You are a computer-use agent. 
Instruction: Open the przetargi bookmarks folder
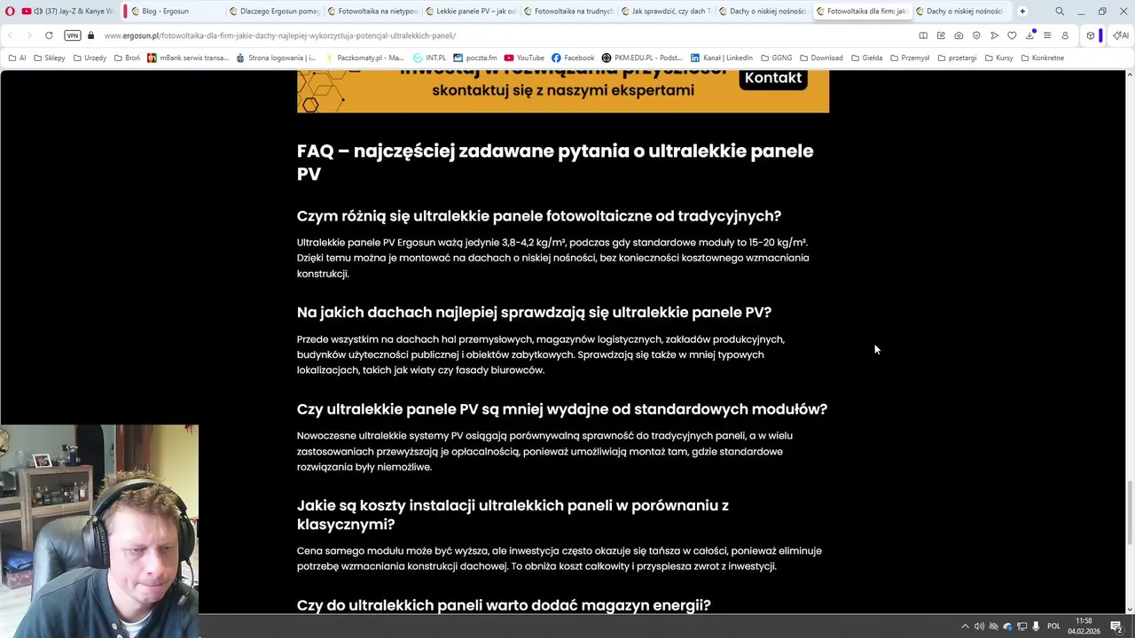point(957,58)
